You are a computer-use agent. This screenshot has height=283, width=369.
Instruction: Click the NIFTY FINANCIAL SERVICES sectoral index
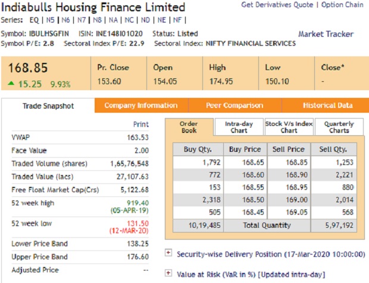[251, 43]
